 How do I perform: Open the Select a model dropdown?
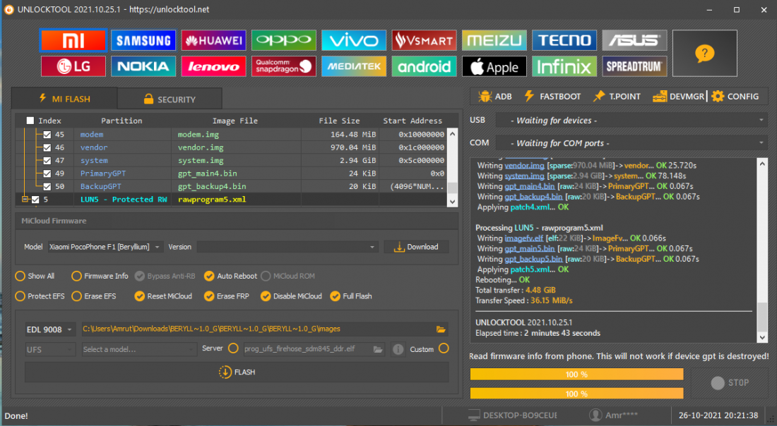138,349
